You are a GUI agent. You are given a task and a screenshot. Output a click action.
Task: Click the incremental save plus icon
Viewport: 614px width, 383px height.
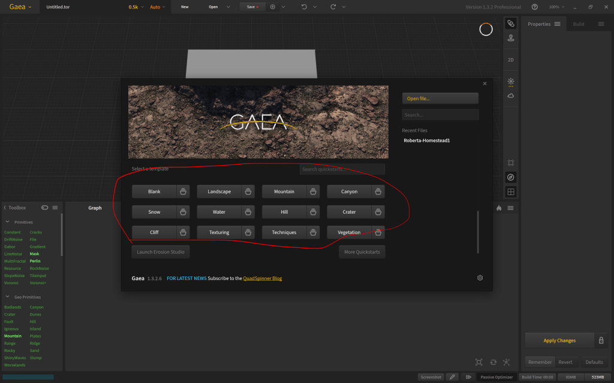273,7
